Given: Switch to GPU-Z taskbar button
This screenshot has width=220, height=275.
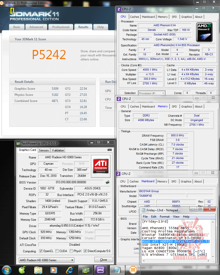Looking at the screenshot, I should 85,270.
